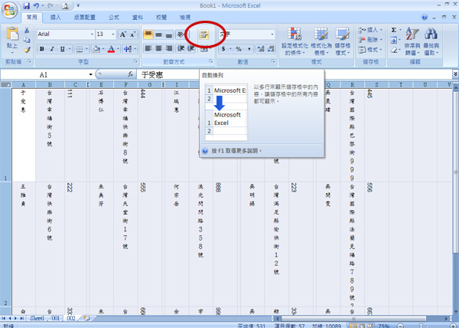Click the Print Preview quick access icon
The width and height of the screenshot is (459, 328).
[x=65, y=5]
